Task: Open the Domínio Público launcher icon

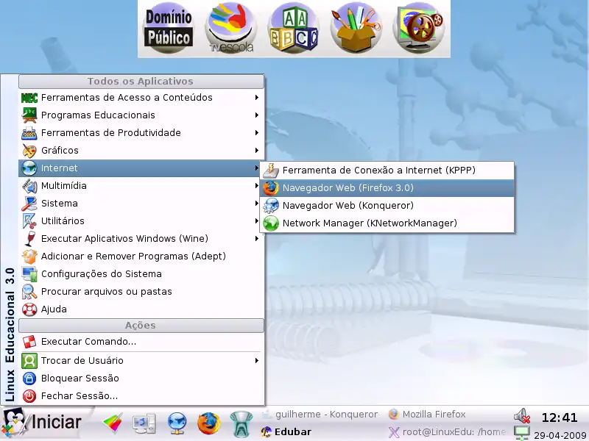Action: (x=168, y=29)
